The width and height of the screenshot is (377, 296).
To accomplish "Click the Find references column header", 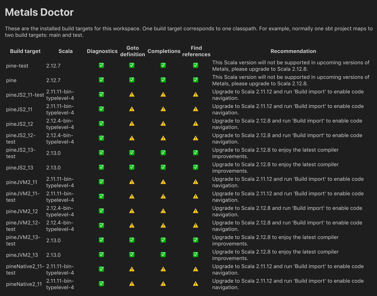I will coord(196,51).
